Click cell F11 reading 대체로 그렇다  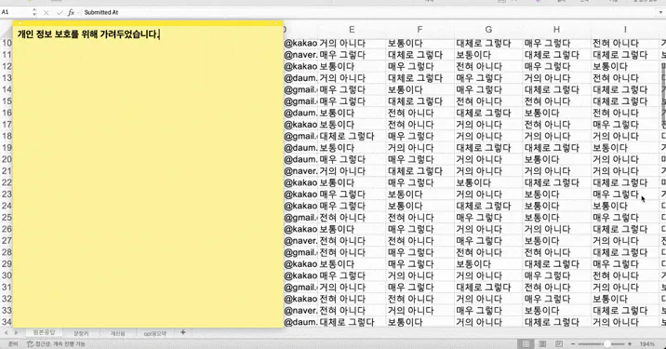click(420, 55)
